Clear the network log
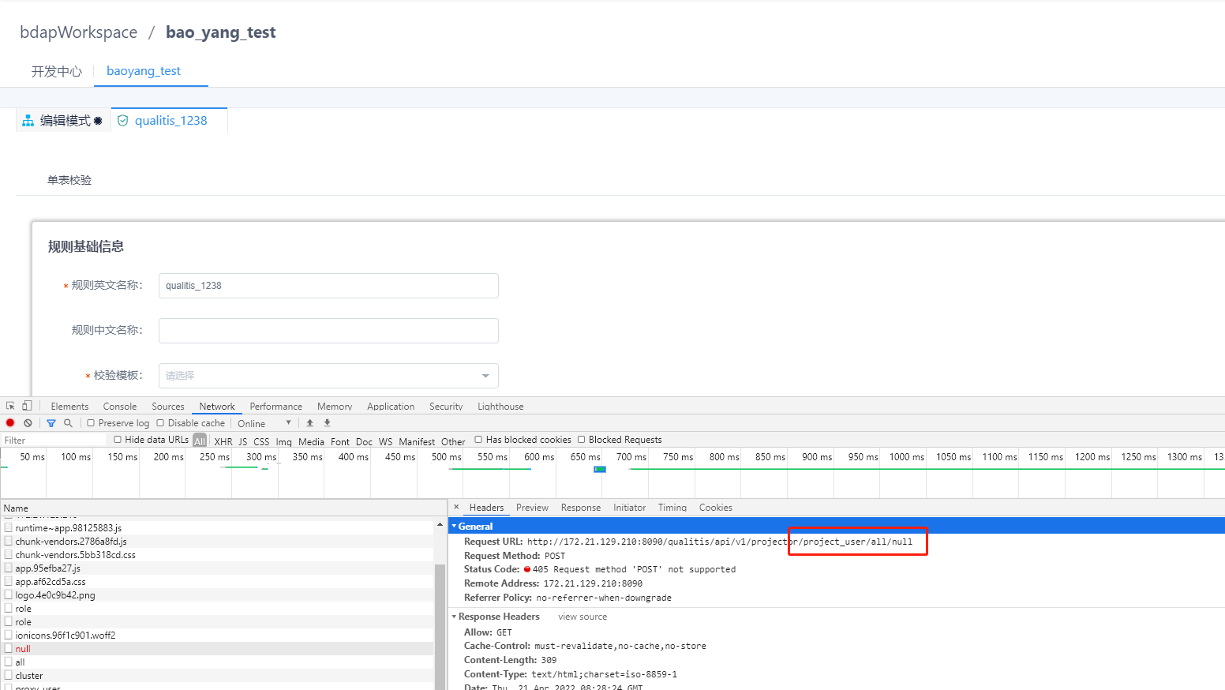Screen dimensions: 1225x690 pos(28,423)
